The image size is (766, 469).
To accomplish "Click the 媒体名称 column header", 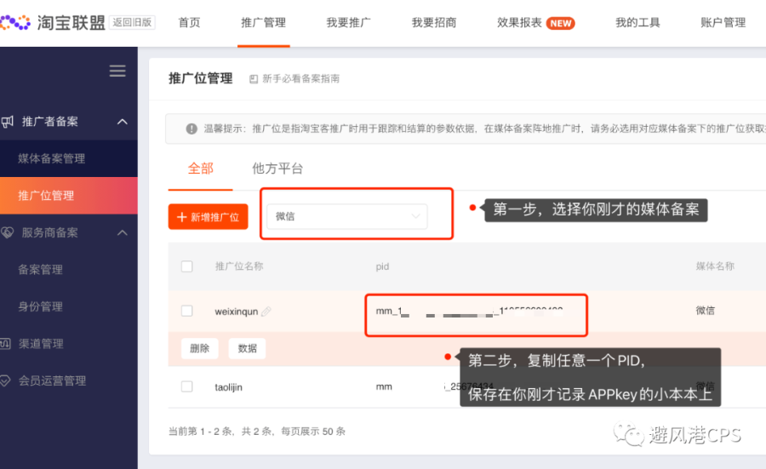I will [715, 266].
